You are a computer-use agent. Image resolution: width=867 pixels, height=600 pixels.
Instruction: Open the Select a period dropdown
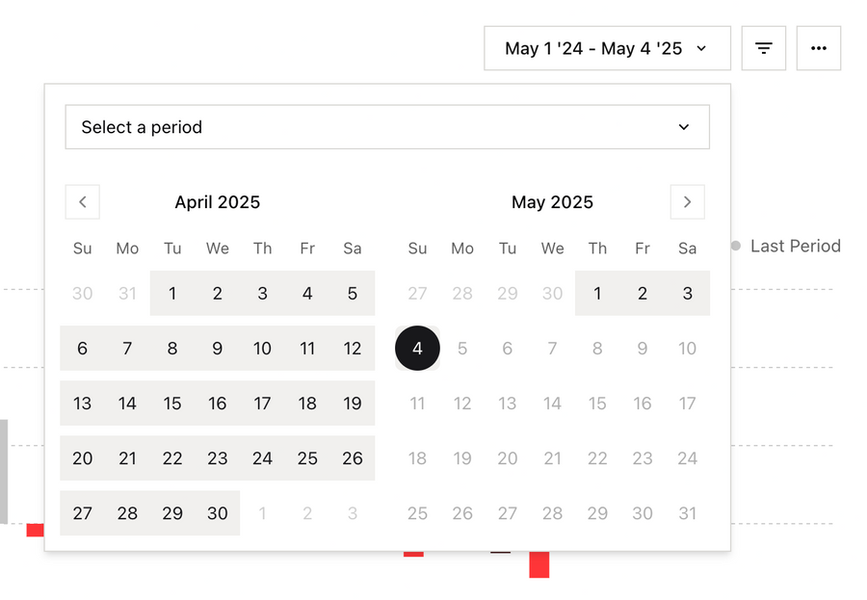click(387, 126)
